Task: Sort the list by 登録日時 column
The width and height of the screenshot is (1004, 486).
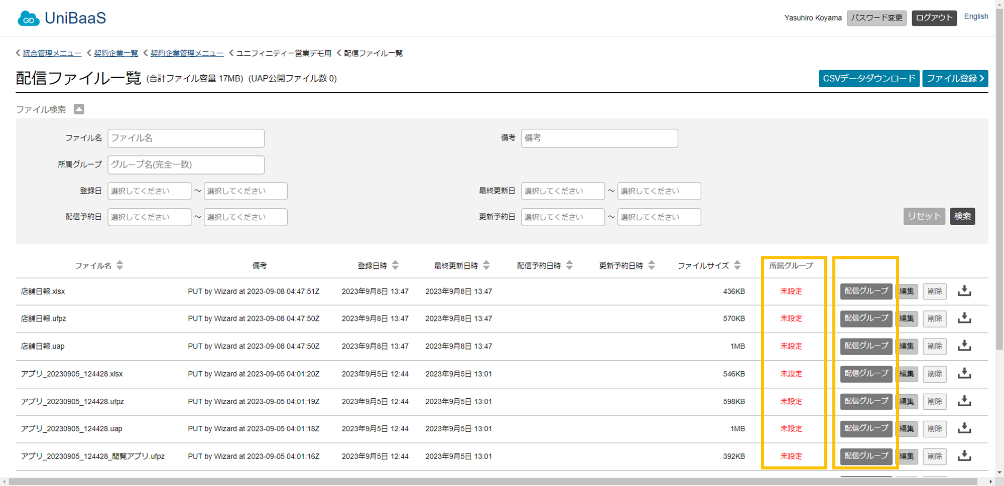Action: click(395, 265)
